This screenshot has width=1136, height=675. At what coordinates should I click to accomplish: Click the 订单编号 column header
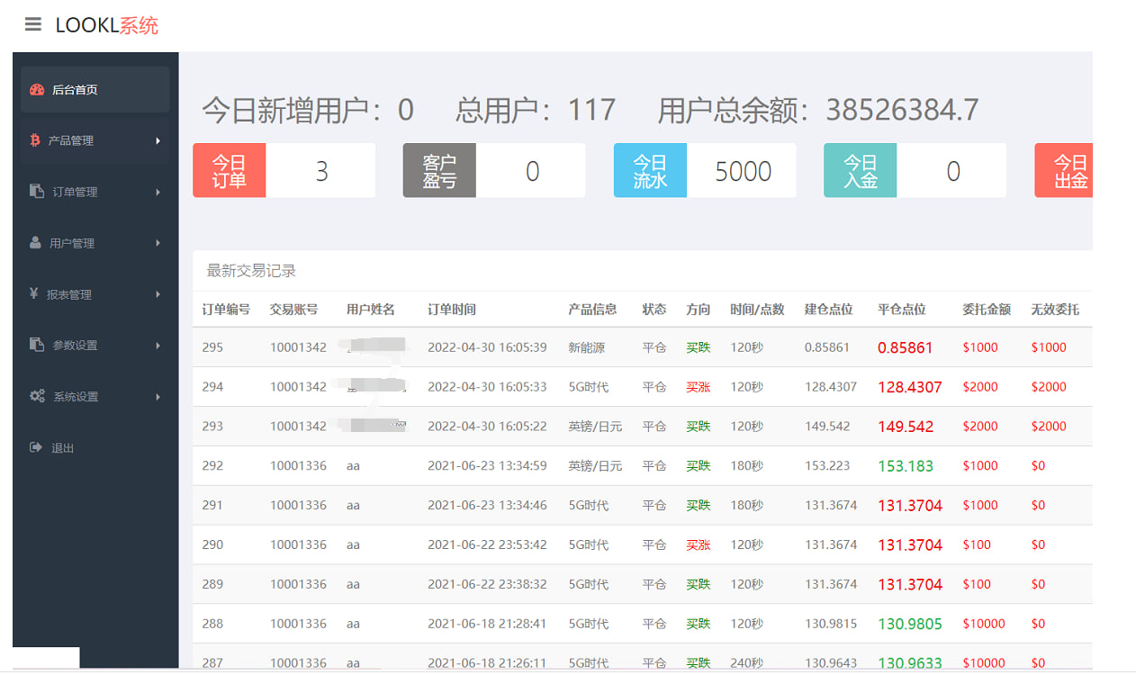pyautogui.click(x=226, y=310)
